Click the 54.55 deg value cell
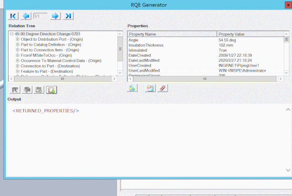 [x=227, y=40]
